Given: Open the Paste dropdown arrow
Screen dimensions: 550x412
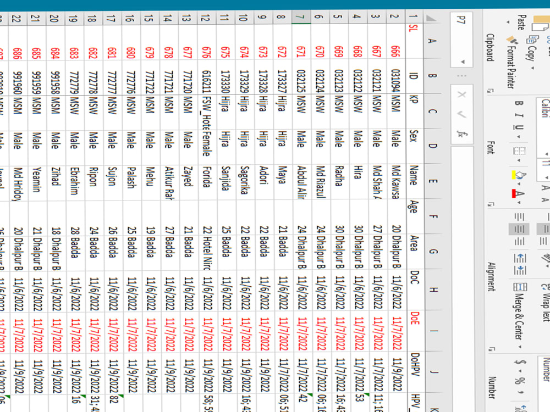Looking at the screenshot, I should click(508, 21).
